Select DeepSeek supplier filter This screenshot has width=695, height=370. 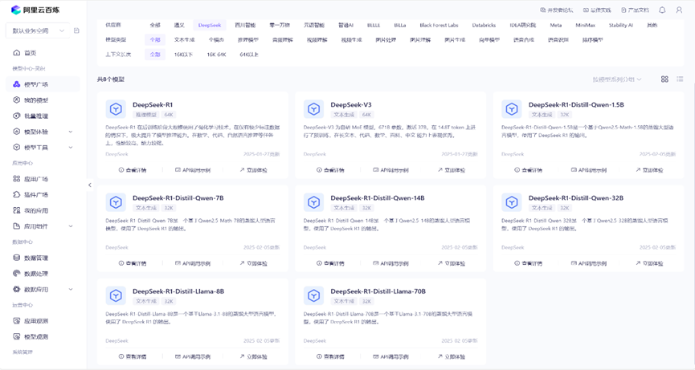tap(210, 25)
